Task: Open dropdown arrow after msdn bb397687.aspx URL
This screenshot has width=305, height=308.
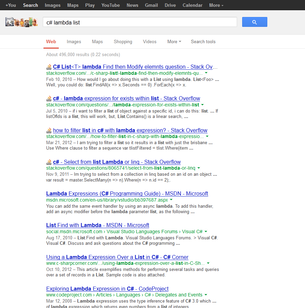Action: pos(171,200)
